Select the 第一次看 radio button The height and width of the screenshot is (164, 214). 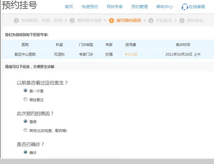[25, 90]
